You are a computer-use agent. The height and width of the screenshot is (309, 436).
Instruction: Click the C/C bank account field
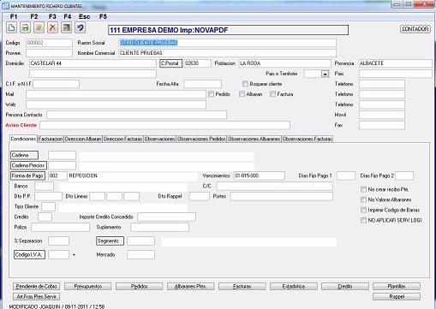point(274,186)
